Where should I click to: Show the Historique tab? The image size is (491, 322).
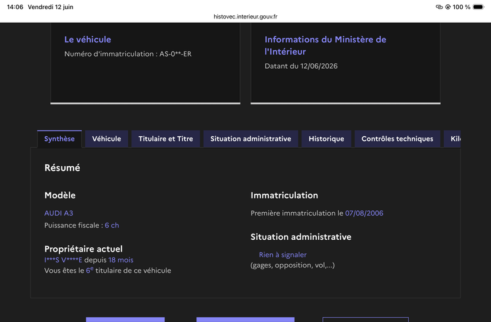coord(327,139)
